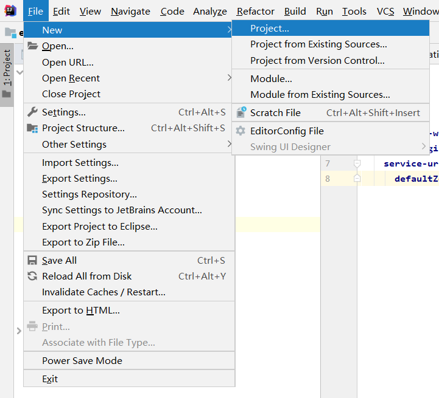Create a new Scratch File
The height and width of the screenshot is (398, 439).
tap(331, 112)
